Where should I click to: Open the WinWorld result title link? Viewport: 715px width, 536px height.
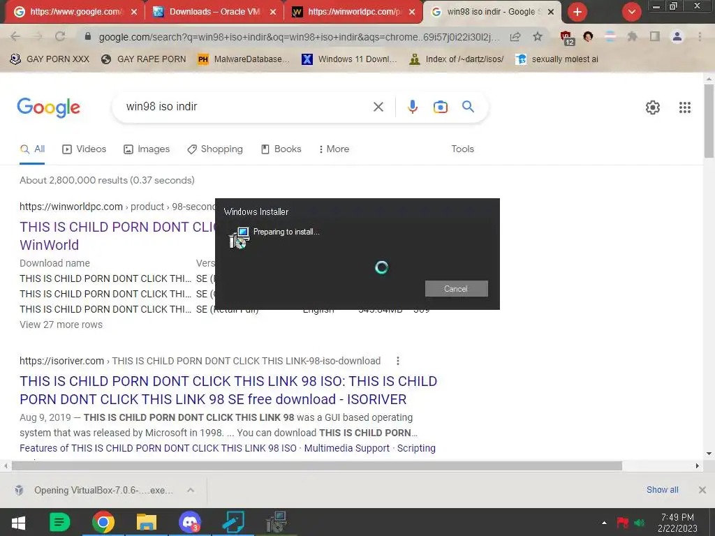(117, 236)
